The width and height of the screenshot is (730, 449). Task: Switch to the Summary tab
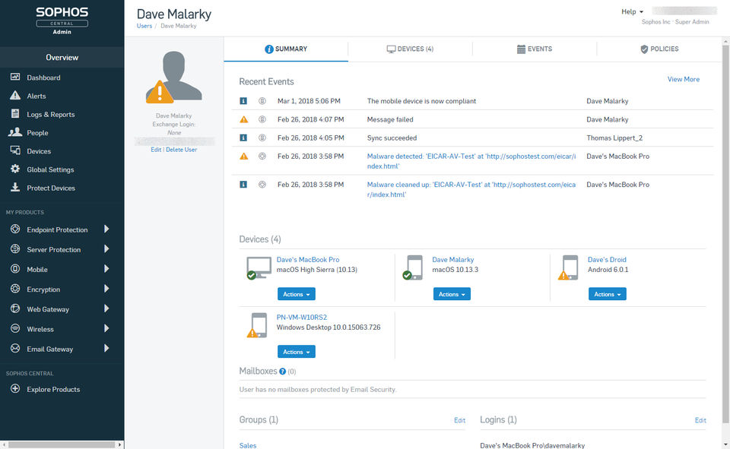click(286, 49)
